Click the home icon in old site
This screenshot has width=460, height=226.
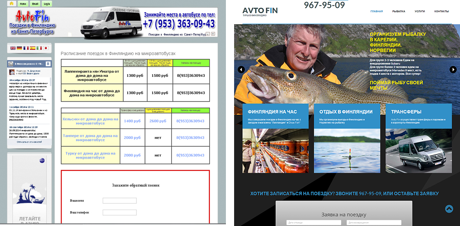(11, 3)
